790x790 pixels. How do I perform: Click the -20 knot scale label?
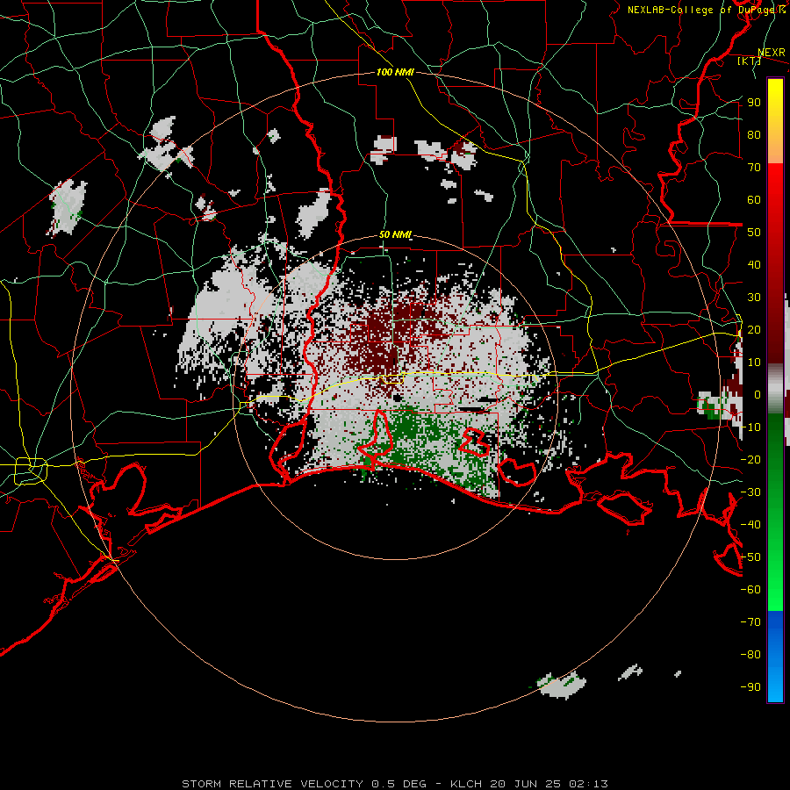click(x=750, y=459)
